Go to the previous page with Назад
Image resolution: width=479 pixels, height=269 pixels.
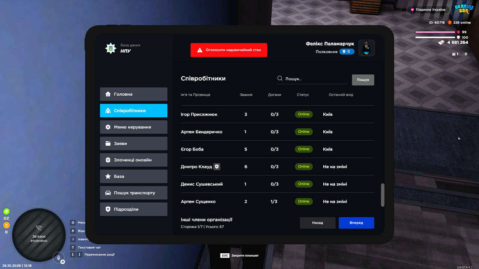(x=317, y=223)
